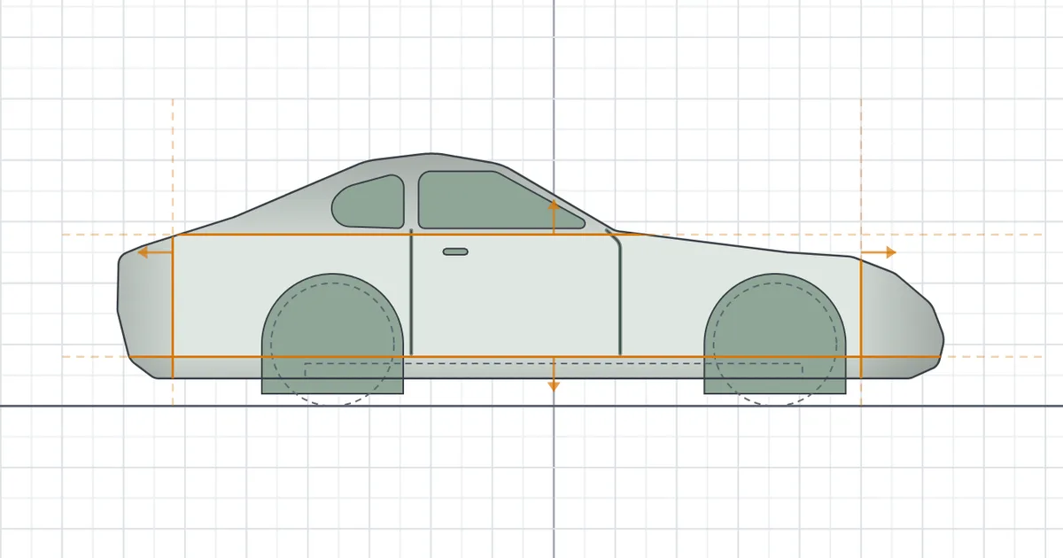Image resolution: width=1063 pixels, height=558 pixels.
Task: Select the car door handle
Action: (x=455, y=252)
